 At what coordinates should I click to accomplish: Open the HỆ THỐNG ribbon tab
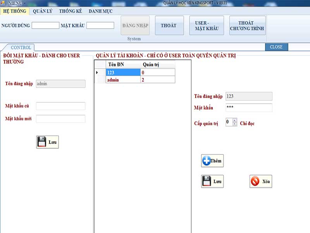15,11
